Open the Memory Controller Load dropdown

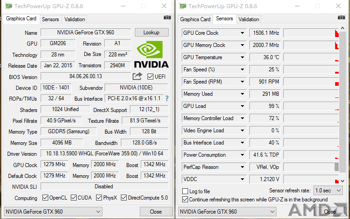click(x=242, y=118)
